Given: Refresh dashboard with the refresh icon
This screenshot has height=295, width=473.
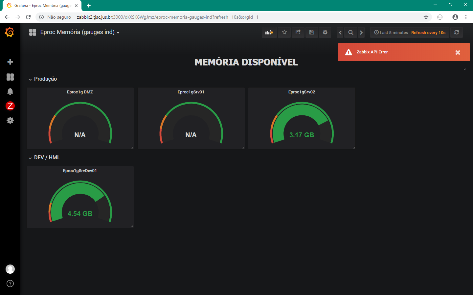Looking at the screenshot, I should click(x=457, y=32).
